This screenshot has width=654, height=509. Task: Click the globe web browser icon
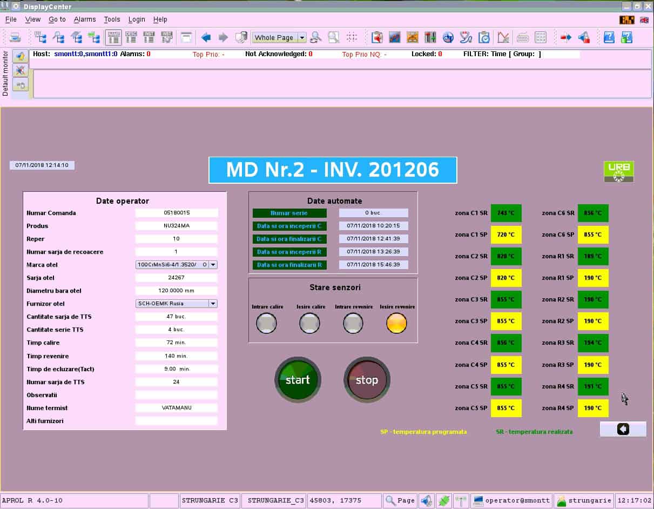[x=448, y=37]
